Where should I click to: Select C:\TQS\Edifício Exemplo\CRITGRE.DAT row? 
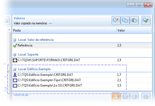(x=82, y=75)
